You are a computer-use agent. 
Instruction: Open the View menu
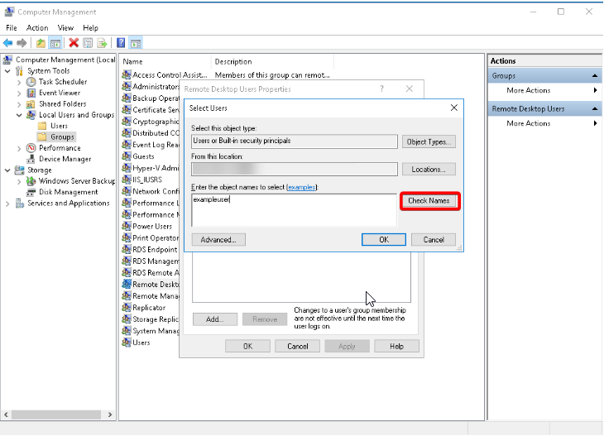(x=65, y=28)
